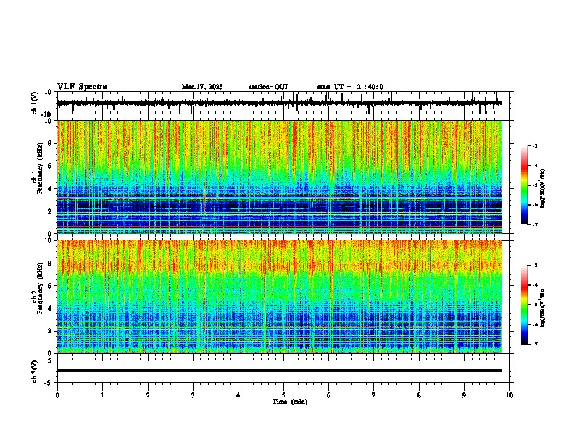The width and height of the screenshot is (574, 443).
Task: Click the '-3' label on ch.1 colorbar
Action: [535, 146]
